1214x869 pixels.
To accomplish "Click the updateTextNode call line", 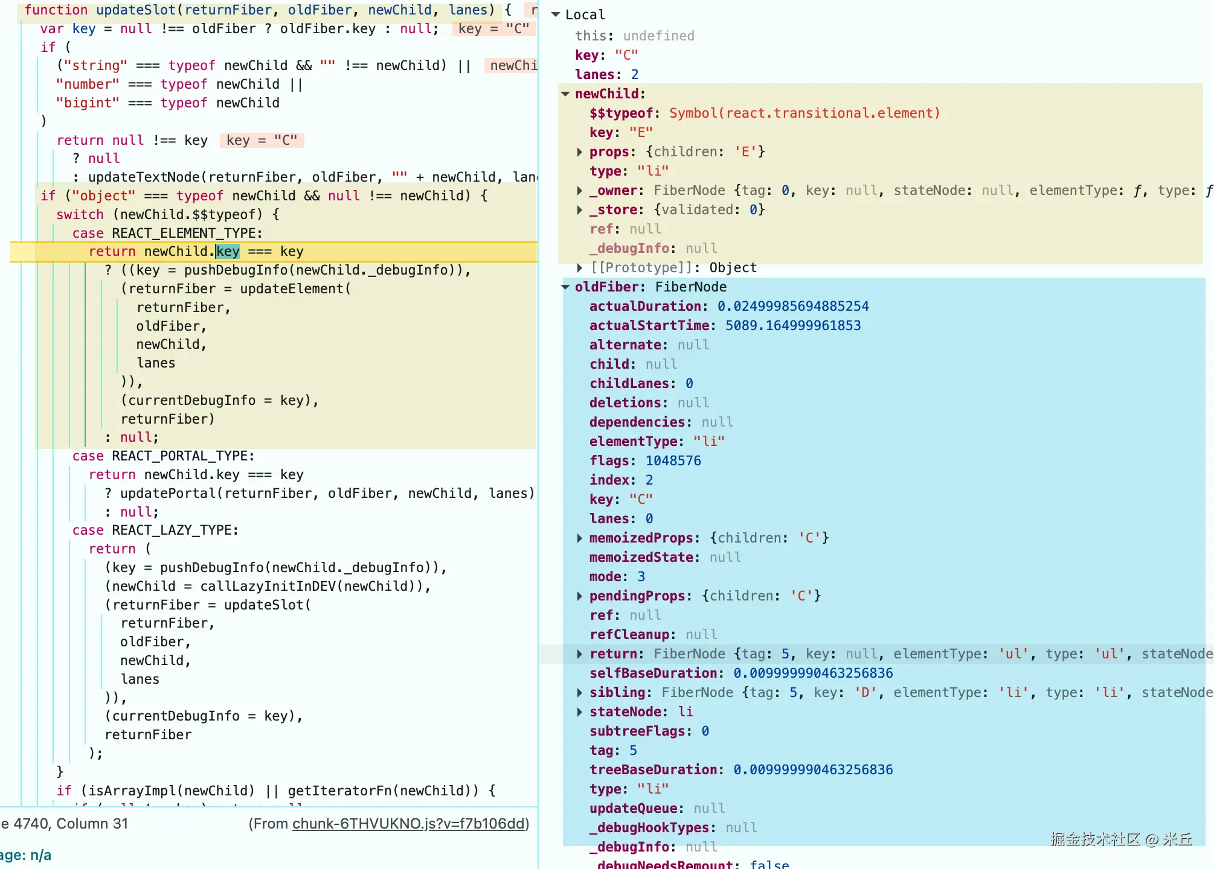I will 305,177.
